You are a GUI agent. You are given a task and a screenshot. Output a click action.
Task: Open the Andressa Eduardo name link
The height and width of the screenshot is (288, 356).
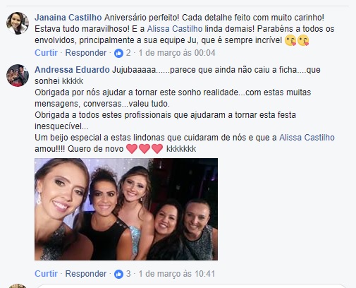click(x=72, y=70)
